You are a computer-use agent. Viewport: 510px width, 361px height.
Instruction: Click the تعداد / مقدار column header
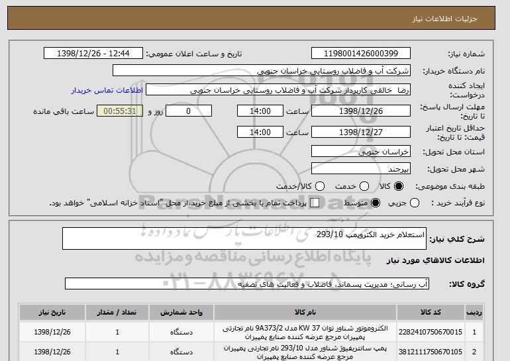pos(117,312)
